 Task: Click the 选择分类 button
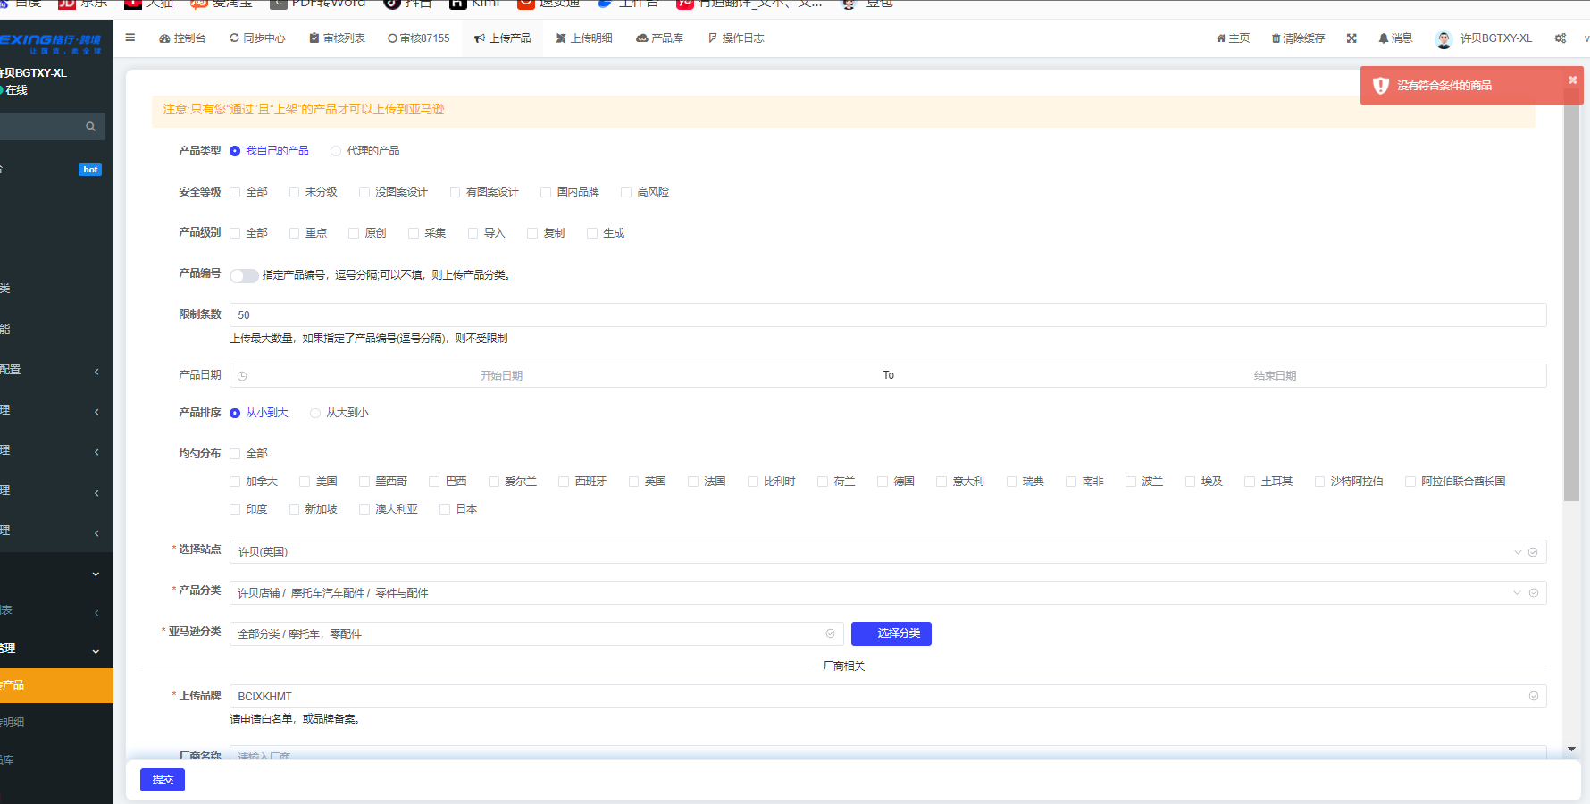[891, 633]
